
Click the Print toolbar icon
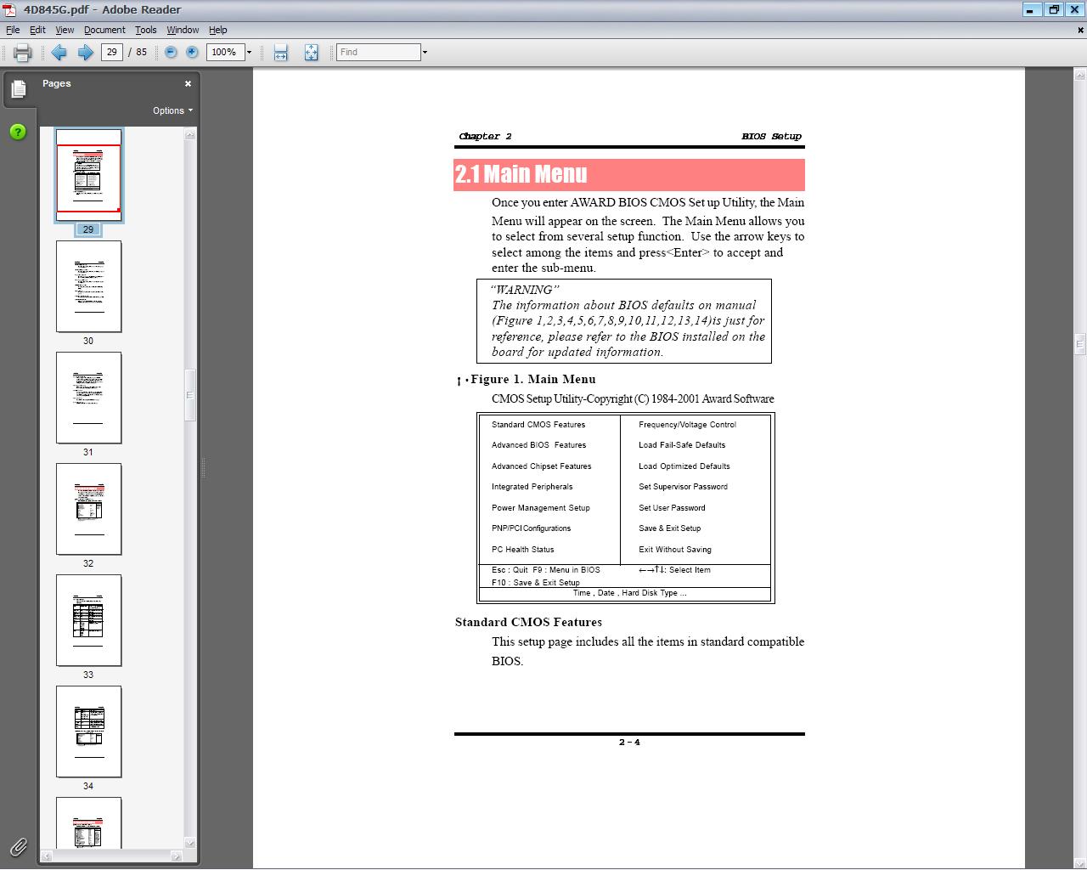[23, 53]
